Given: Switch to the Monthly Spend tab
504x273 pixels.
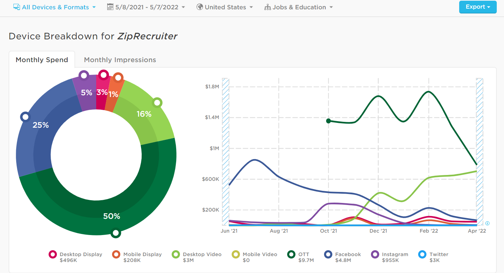Looking at the screenshot, I should (x=42, y=60).
